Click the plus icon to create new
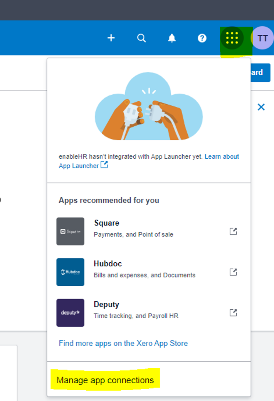Screen dimensions: 274x401 [111, 38]
